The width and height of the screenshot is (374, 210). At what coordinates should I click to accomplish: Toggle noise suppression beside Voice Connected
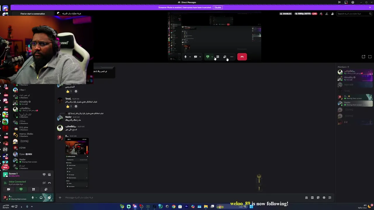point(44,183)
